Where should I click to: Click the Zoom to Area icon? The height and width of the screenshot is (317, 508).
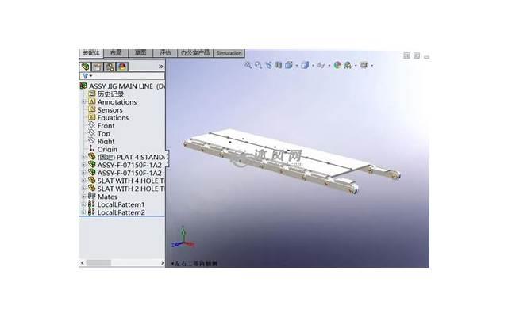click(258, 65)
